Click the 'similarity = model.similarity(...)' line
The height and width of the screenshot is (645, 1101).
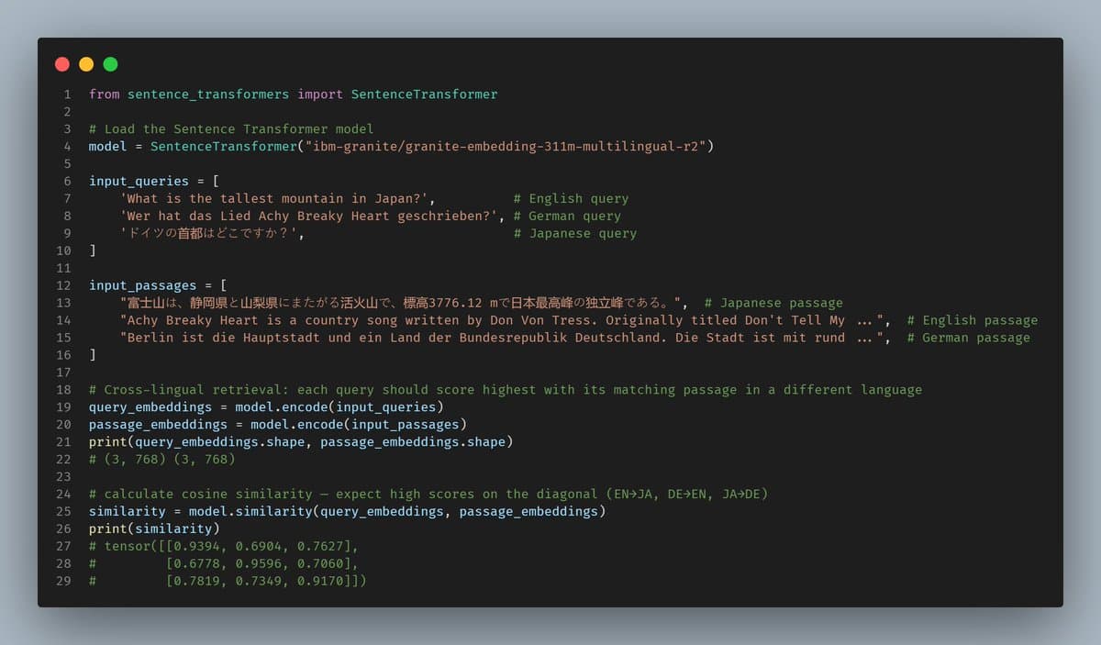pos(347,511)
